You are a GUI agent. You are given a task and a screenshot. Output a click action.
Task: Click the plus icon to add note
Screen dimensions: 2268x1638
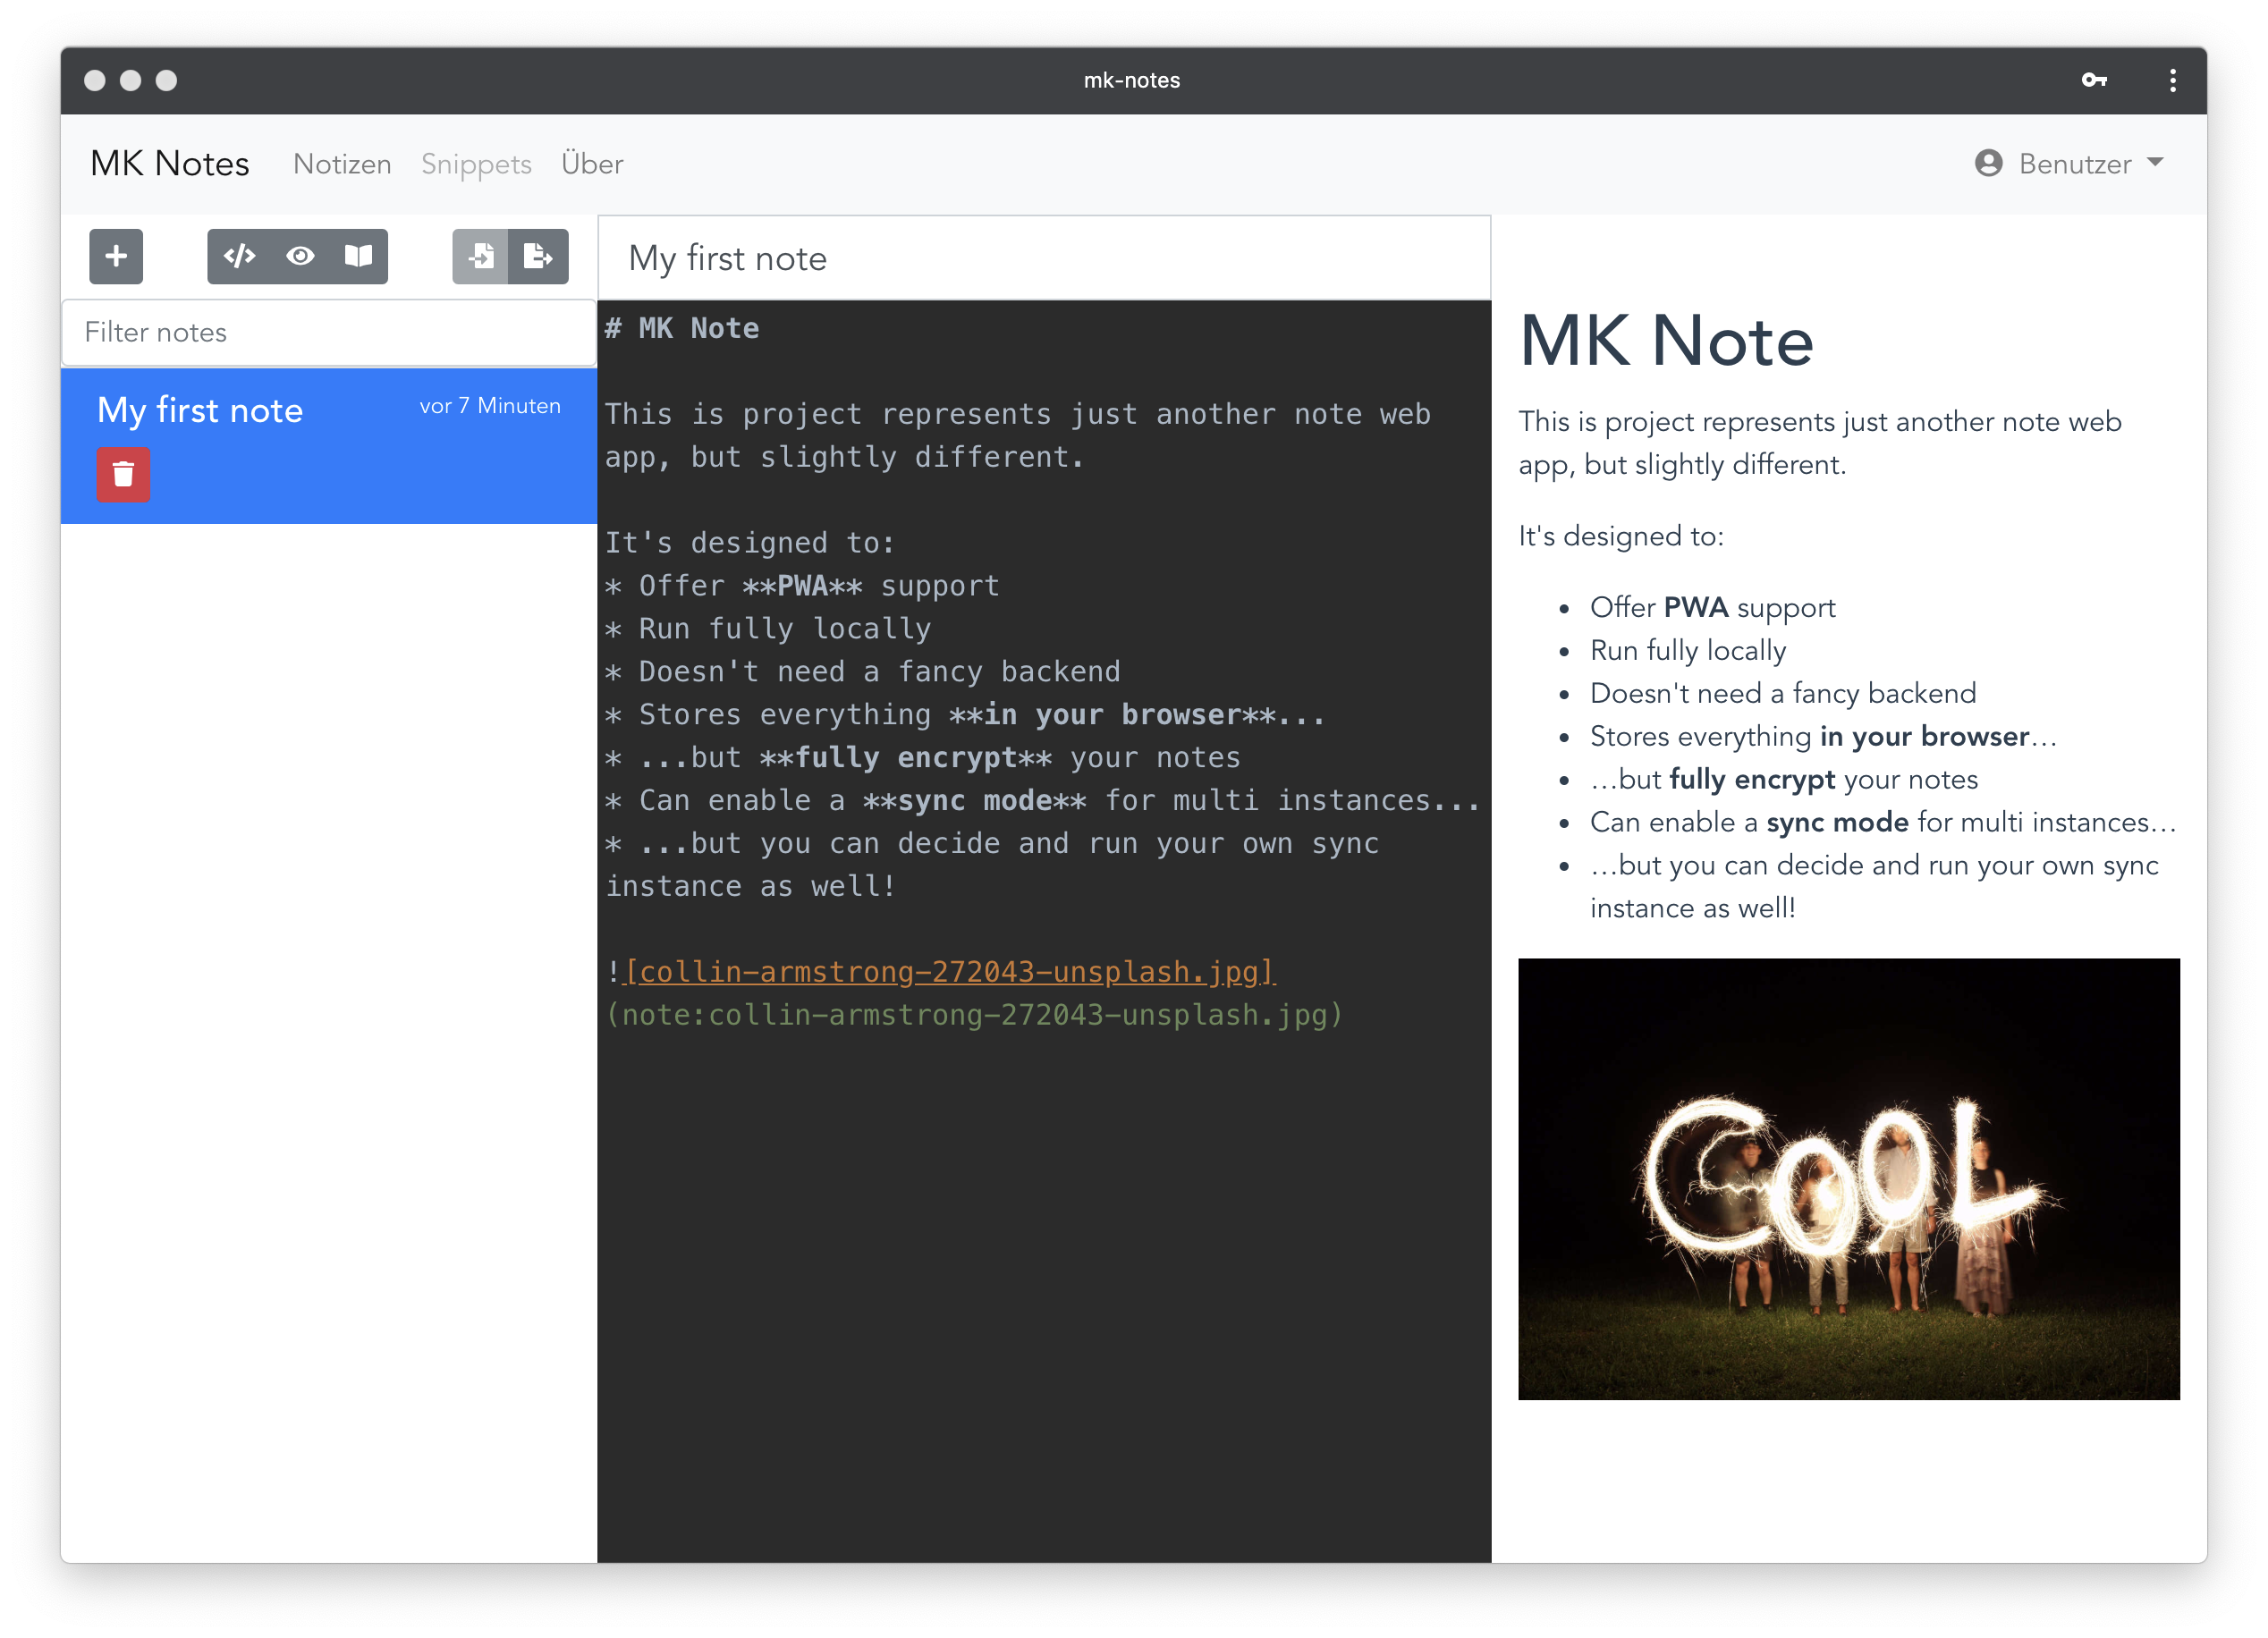116,257
